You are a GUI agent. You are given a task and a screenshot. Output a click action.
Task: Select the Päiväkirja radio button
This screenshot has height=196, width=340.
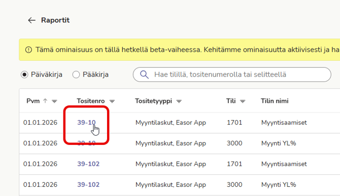(24, 74)
